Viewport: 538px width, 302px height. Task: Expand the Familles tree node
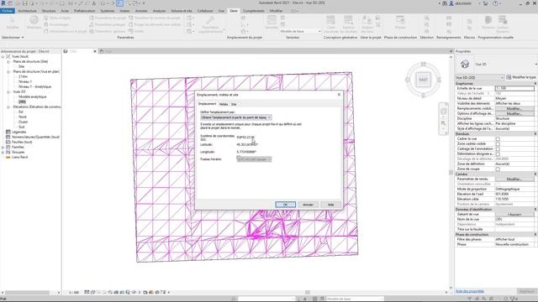click(3, 147)
